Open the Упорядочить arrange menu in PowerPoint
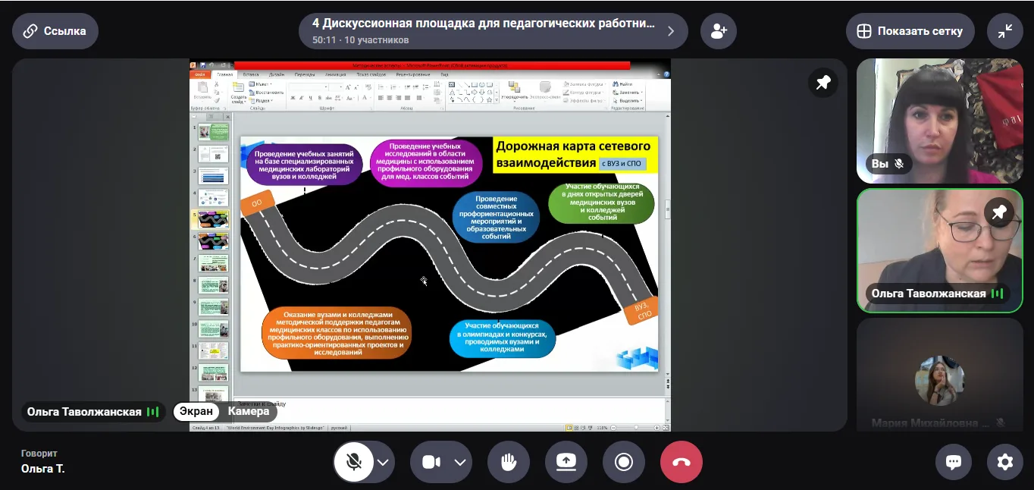 514,91
